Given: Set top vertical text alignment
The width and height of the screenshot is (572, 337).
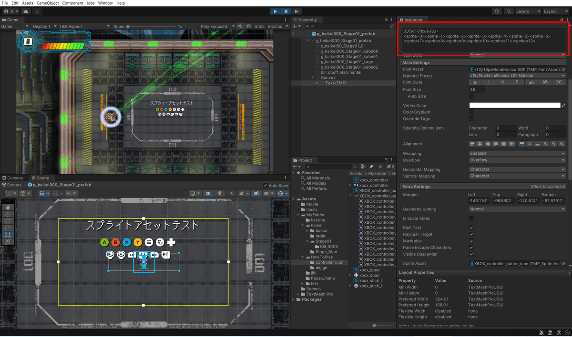Looking at the screenshot, I should (x=522, y=144).
